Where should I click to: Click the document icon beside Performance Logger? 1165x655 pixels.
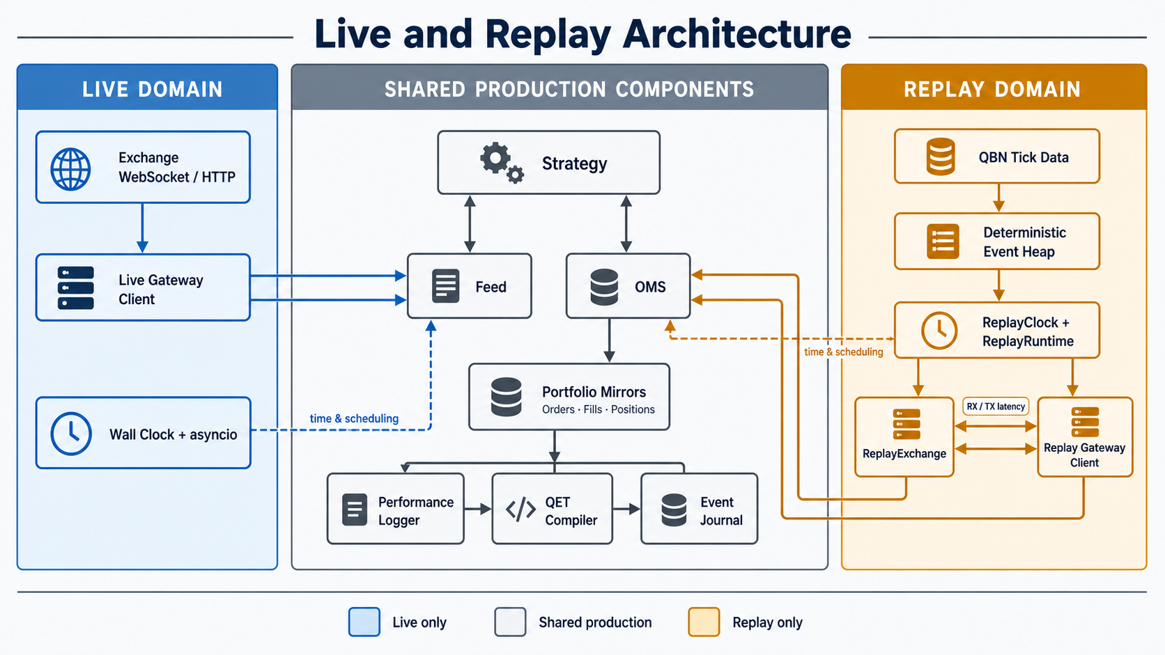[x=355, y=510]
